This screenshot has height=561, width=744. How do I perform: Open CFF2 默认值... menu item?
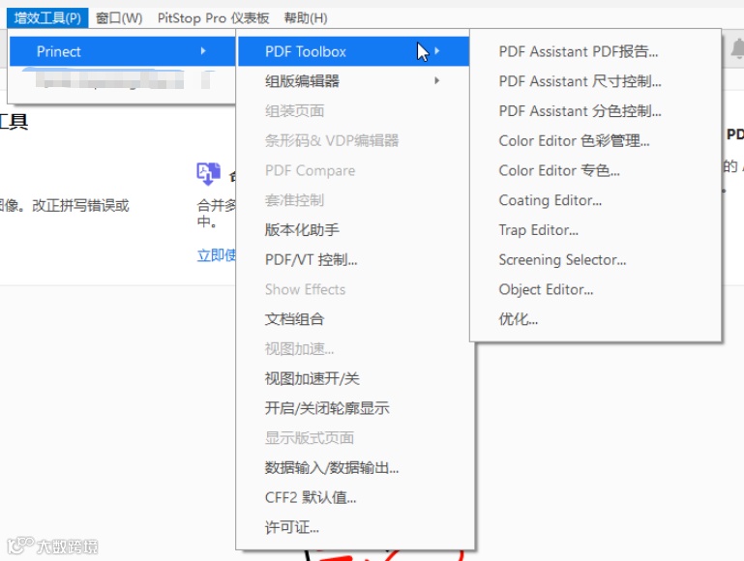(353, 497)
